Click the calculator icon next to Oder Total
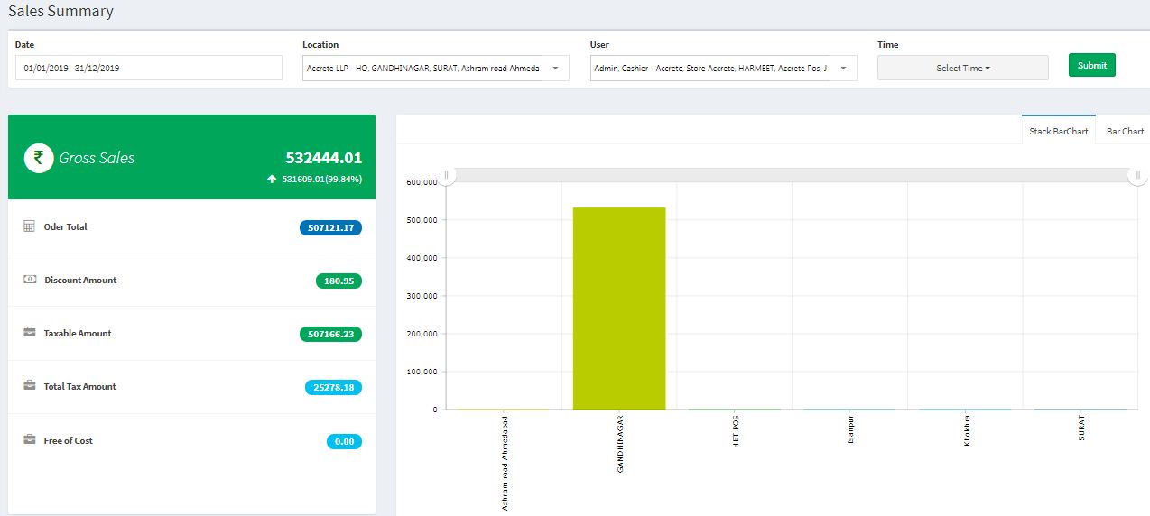 click(29, 226)
